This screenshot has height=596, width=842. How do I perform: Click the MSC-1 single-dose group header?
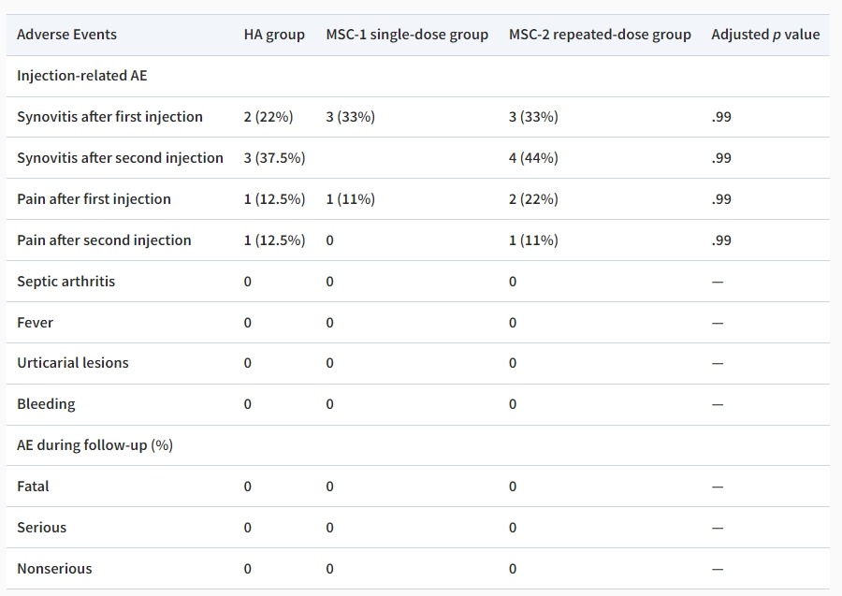407,35
